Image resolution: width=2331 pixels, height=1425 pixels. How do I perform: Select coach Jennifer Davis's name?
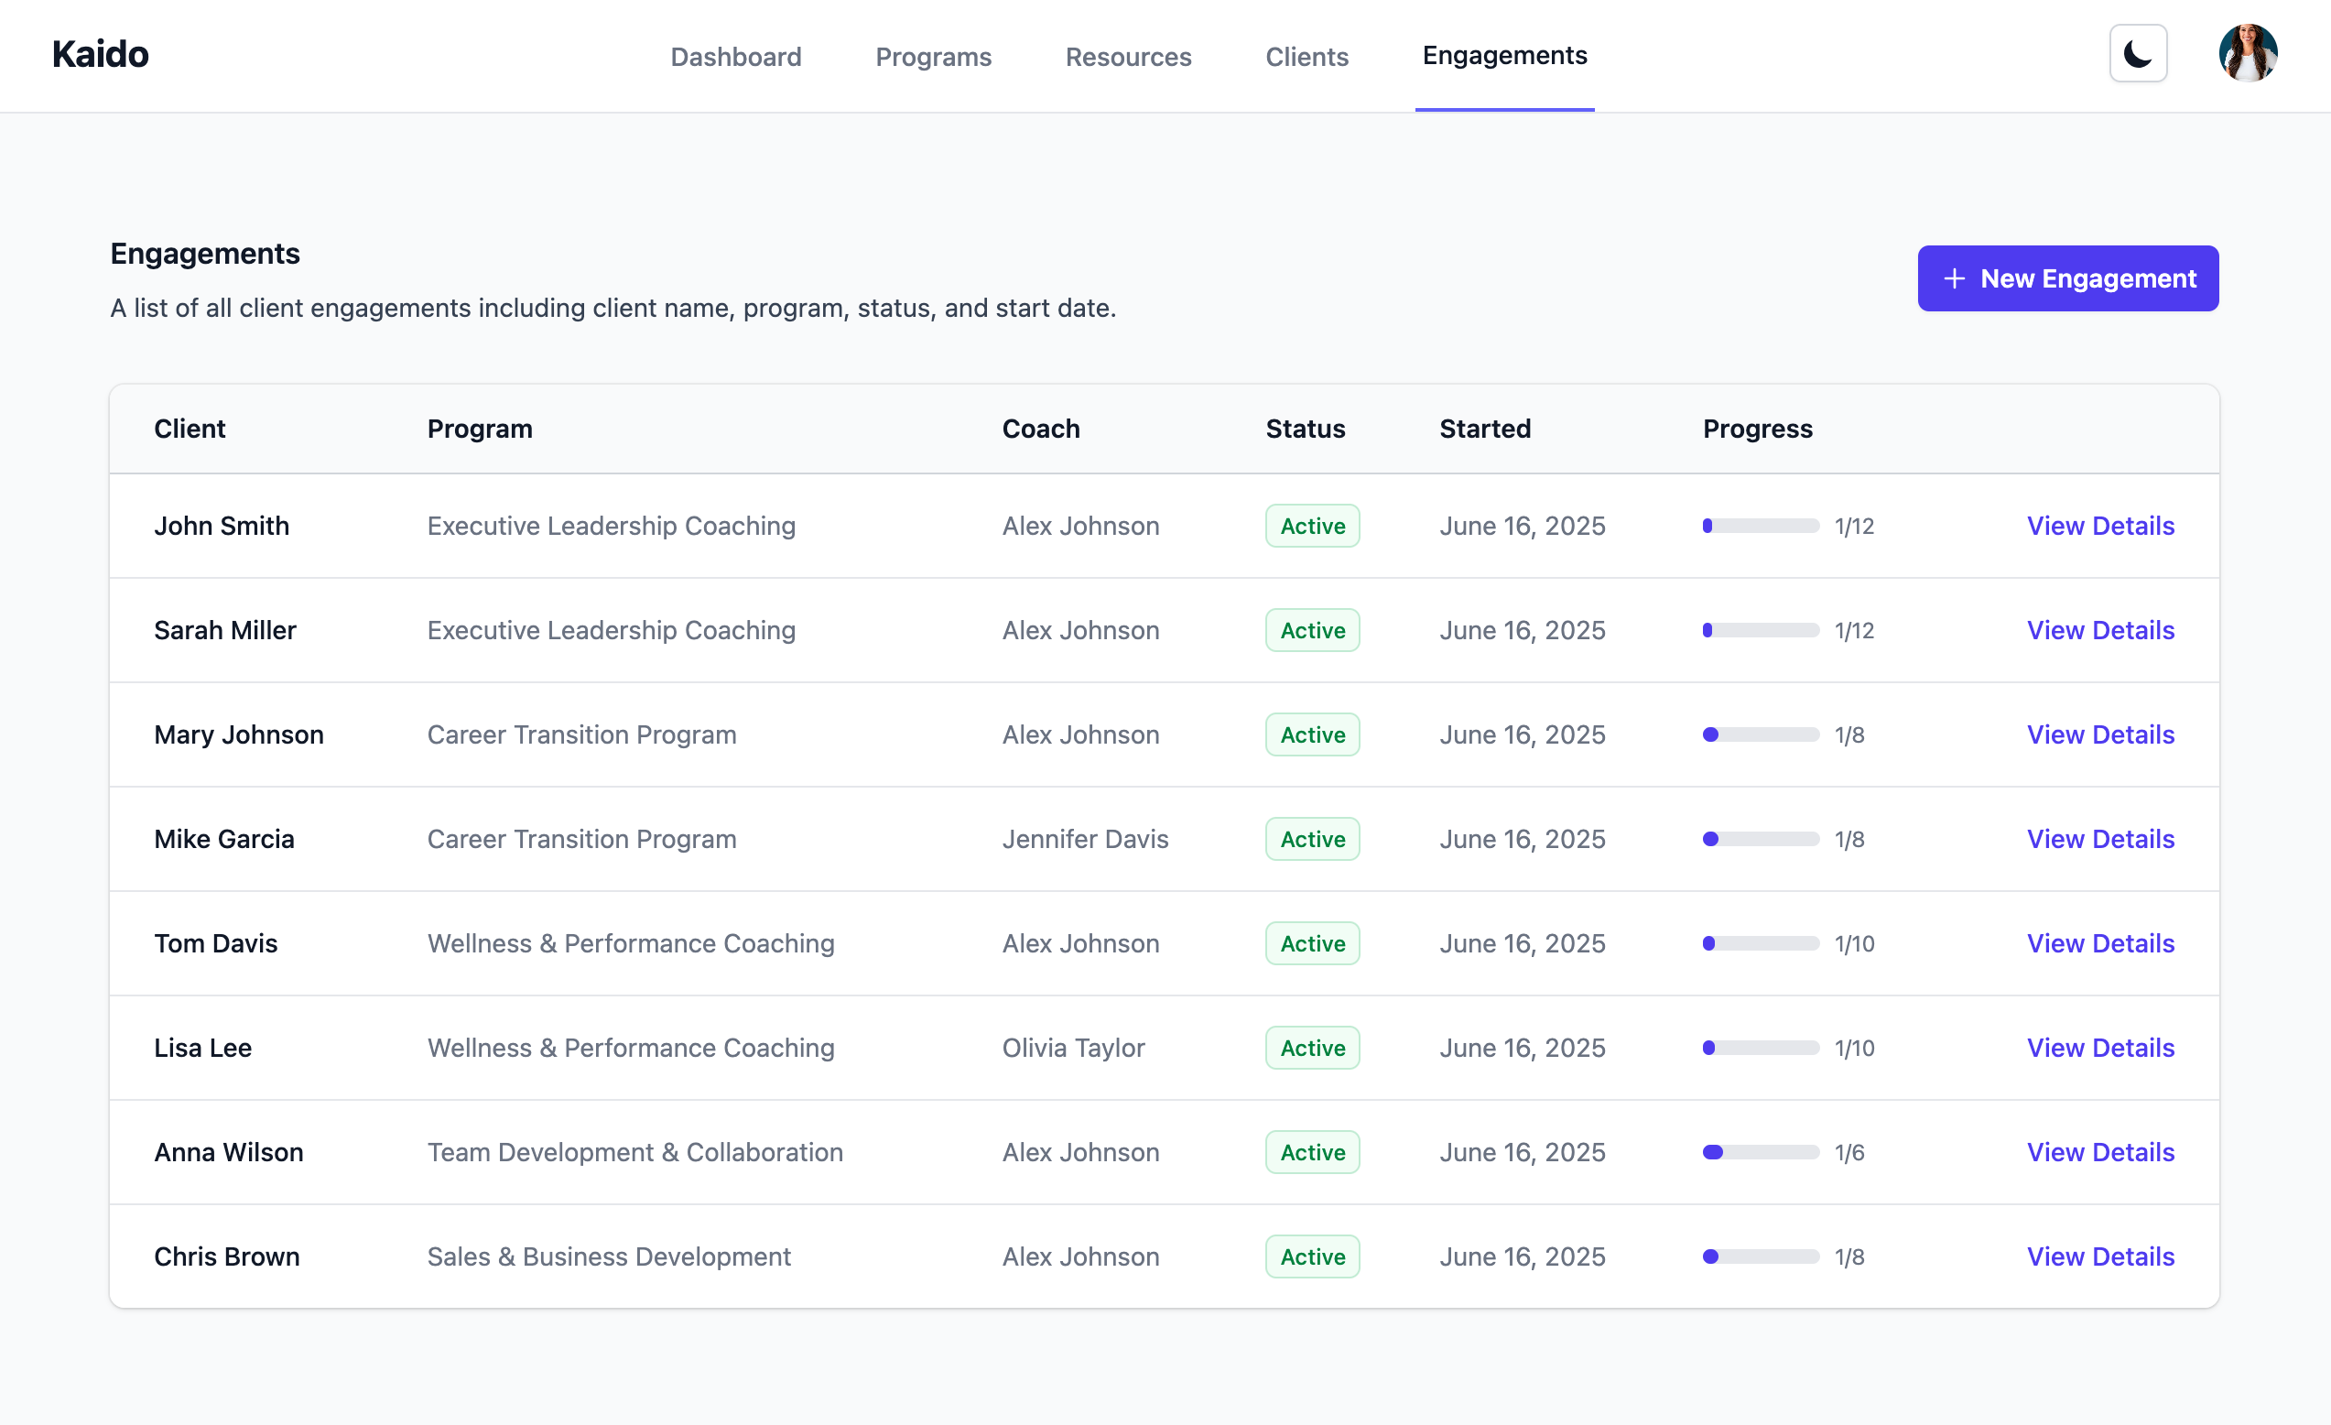1085,838
